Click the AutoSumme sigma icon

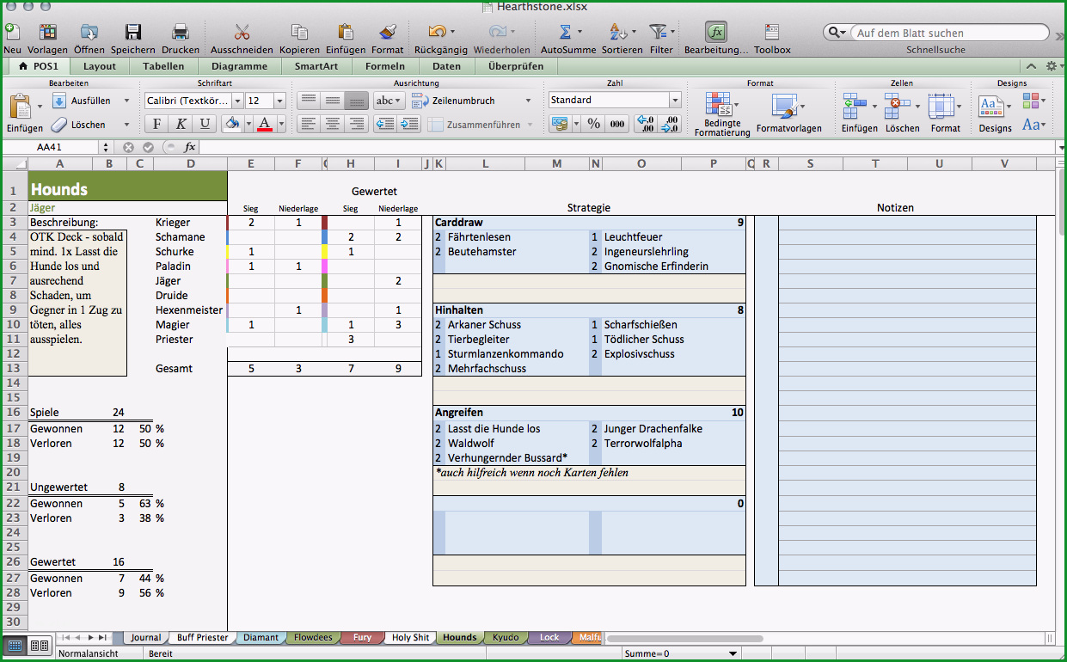565,33
